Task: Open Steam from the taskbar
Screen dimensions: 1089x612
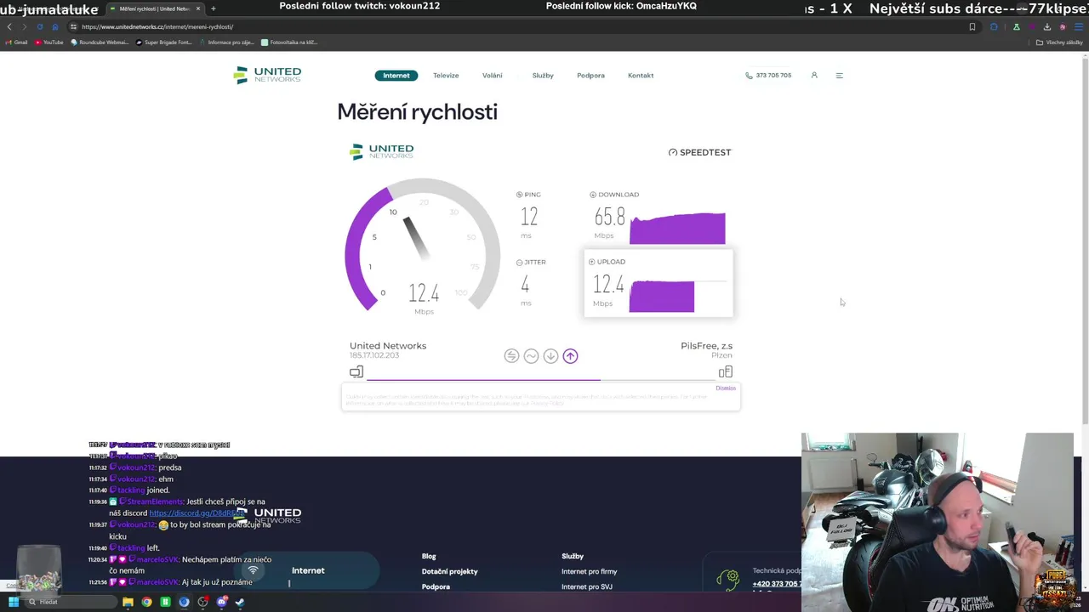Action: [239, 602]
